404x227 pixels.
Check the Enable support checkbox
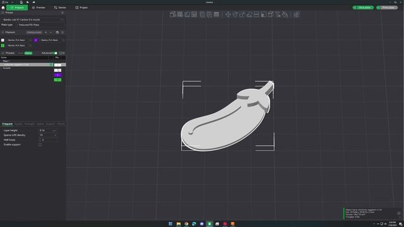coord(40,144)
